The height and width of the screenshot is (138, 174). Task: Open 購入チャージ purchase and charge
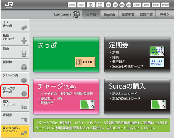pos(15,105)
